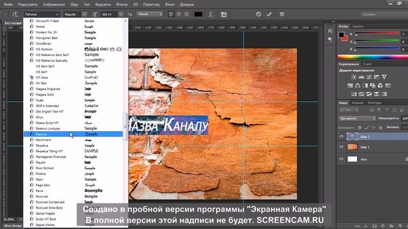Open layer blending mode dropdown

click(x=357, y=118)
